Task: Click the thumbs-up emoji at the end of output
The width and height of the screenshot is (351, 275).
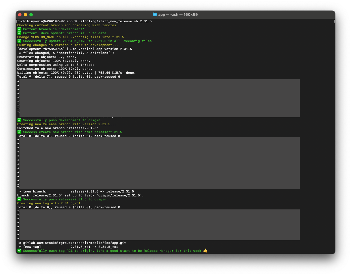Action: pos(205,250)
